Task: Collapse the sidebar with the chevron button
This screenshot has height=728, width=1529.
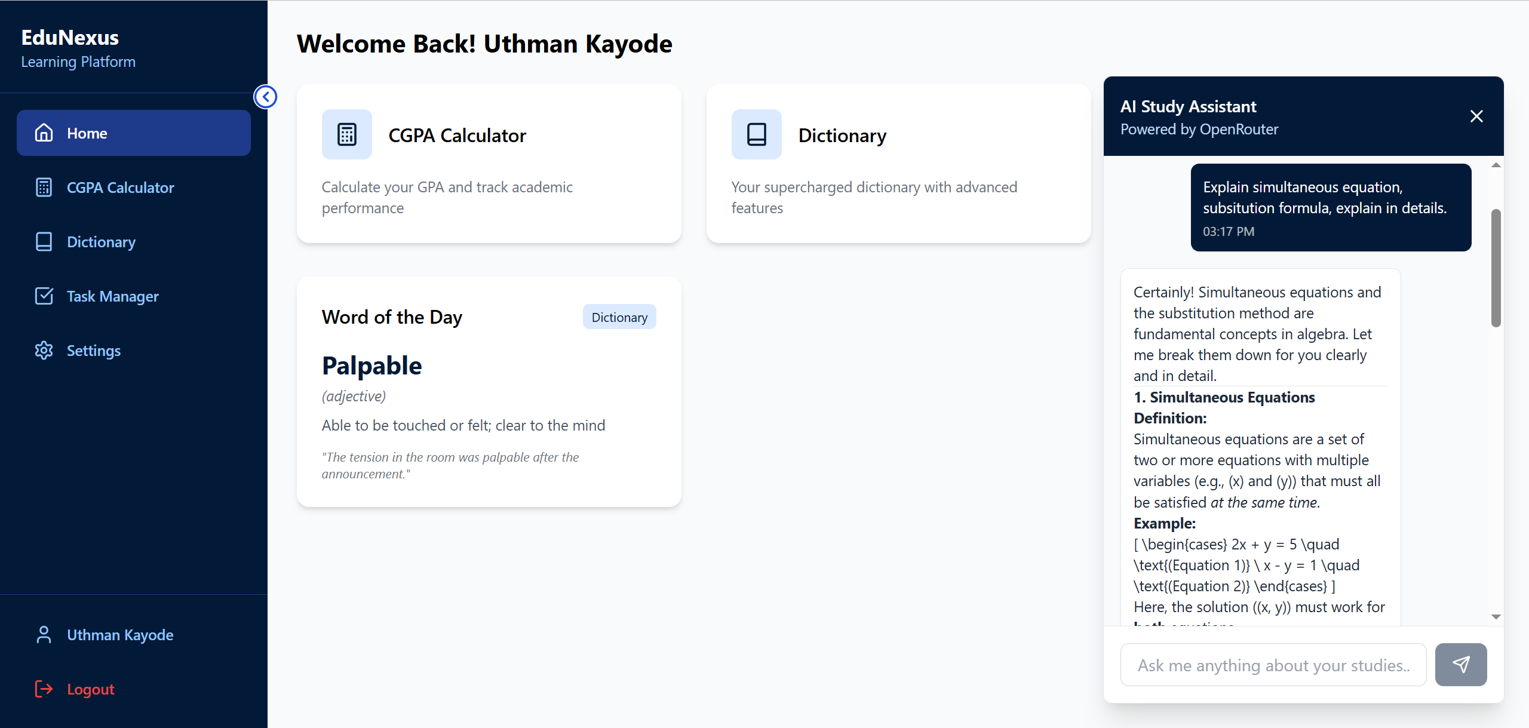Action: (266, 97)
